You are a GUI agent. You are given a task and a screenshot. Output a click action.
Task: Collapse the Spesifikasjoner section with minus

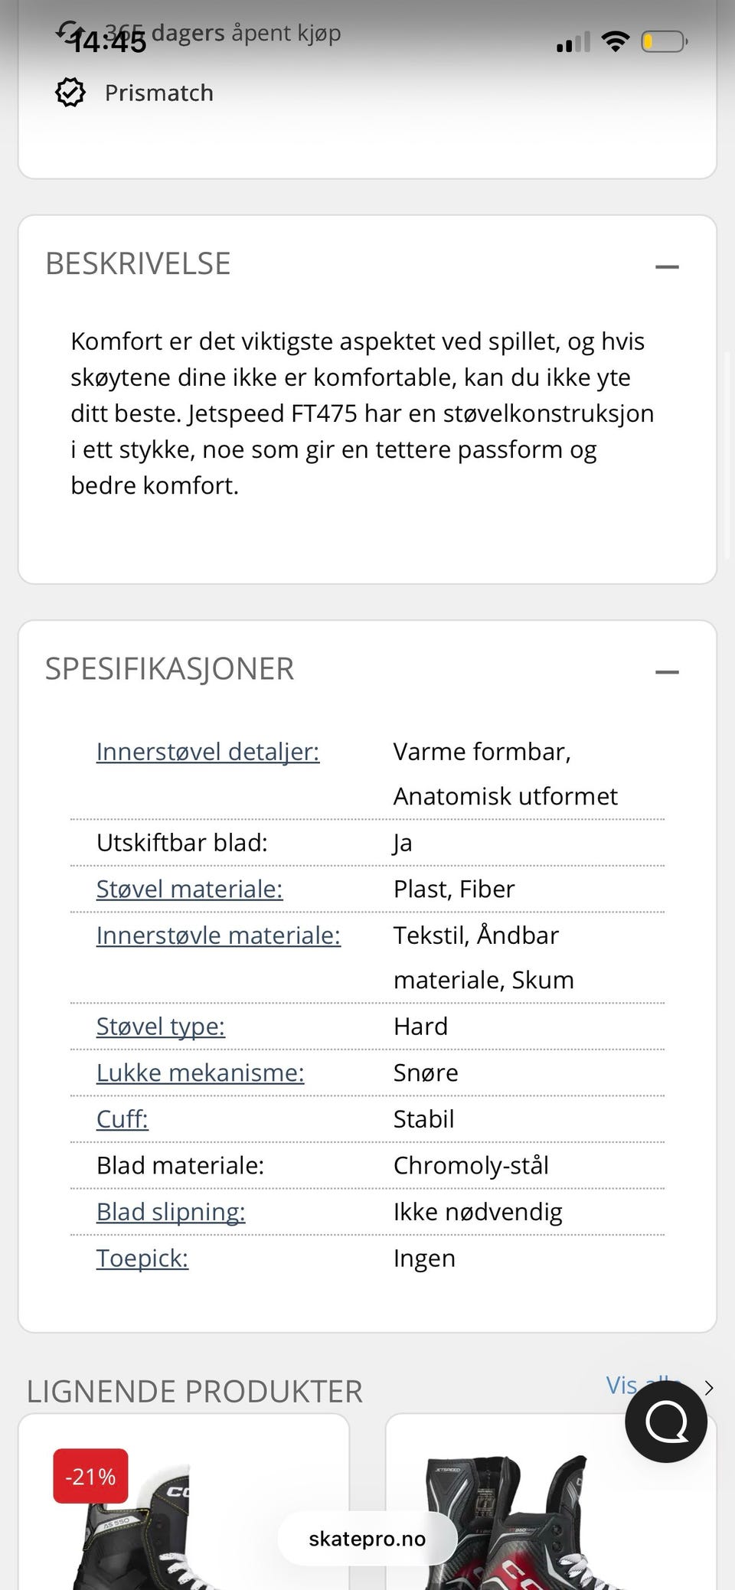pyautogui.click(x=667, y=672)
